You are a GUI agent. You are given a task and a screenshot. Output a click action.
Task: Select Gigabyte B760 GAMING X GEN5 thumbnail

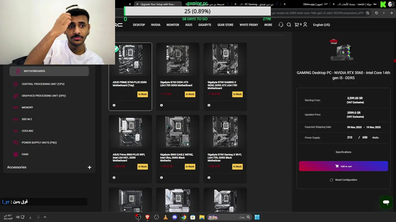(225, 59)
